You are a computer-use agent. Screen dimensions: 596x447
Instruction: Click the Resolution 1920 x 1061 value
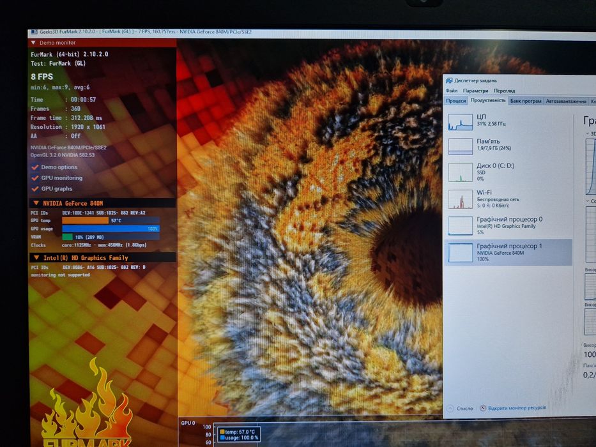point(88,127)
